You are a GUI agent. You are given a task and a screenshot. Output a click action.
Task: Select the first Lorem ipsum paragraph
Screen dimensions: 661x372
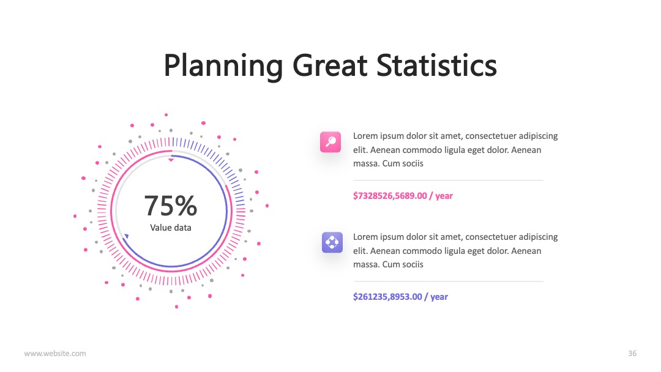point(455,149)
